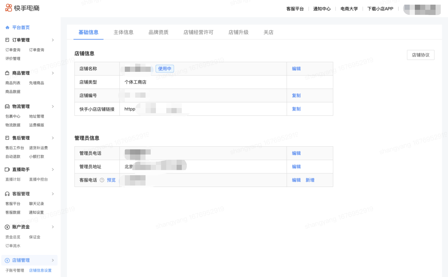Collapse the 店铺管理 section chevron
The height and width of the screenshot is (277, 448).
[x=53, y=260]
